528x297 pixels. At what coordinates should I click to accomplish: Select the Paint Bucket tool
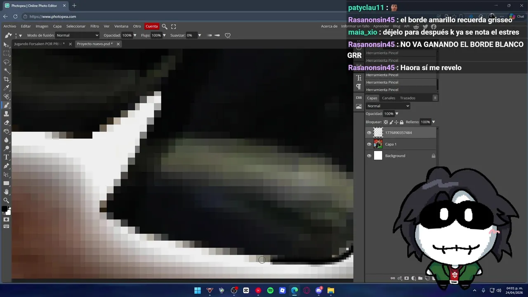click(7, 131)
